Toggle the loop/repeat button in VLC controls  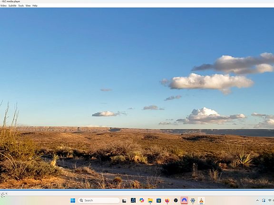pos(3,195)
